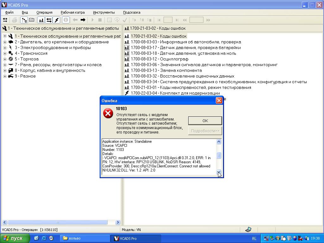Expand node 7 - Рама, рессоры

5,65
